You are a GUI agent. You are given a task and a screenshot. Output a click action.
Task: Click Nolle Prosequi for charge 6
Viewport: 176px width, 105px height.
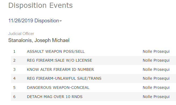coord(156,97)
